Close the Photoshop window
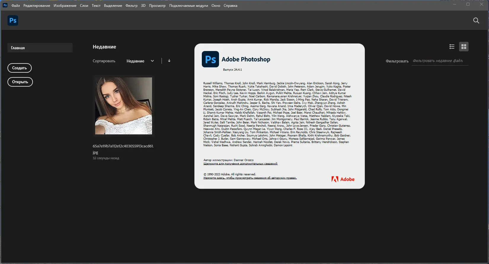The height and width of the screenshot is (264, 489). (x=482, y=4)
